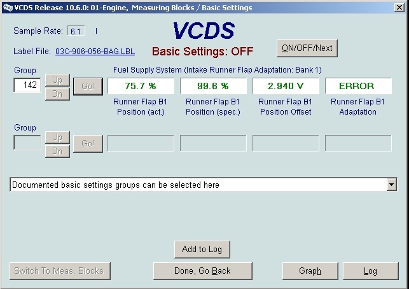
Task: Select the 2.940 V position offset value
Action: [286, 86]
